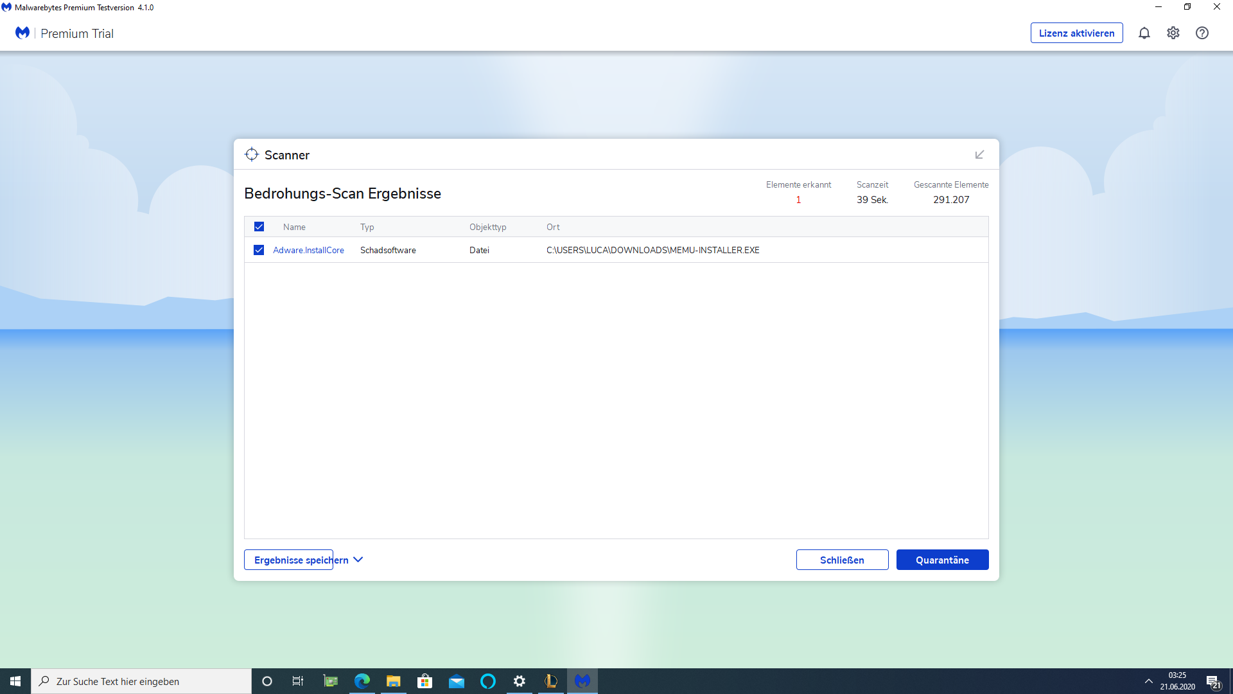This screenshot has width=1233, height=694.
Task: Click the Schließen button
Action: tap(842, 560)
